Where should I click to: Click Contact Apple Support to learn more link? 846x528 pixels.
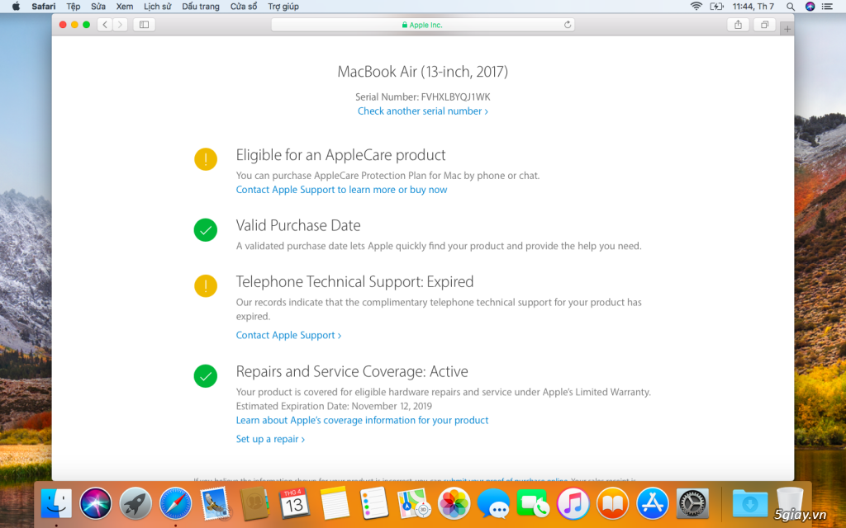point(341,190)
